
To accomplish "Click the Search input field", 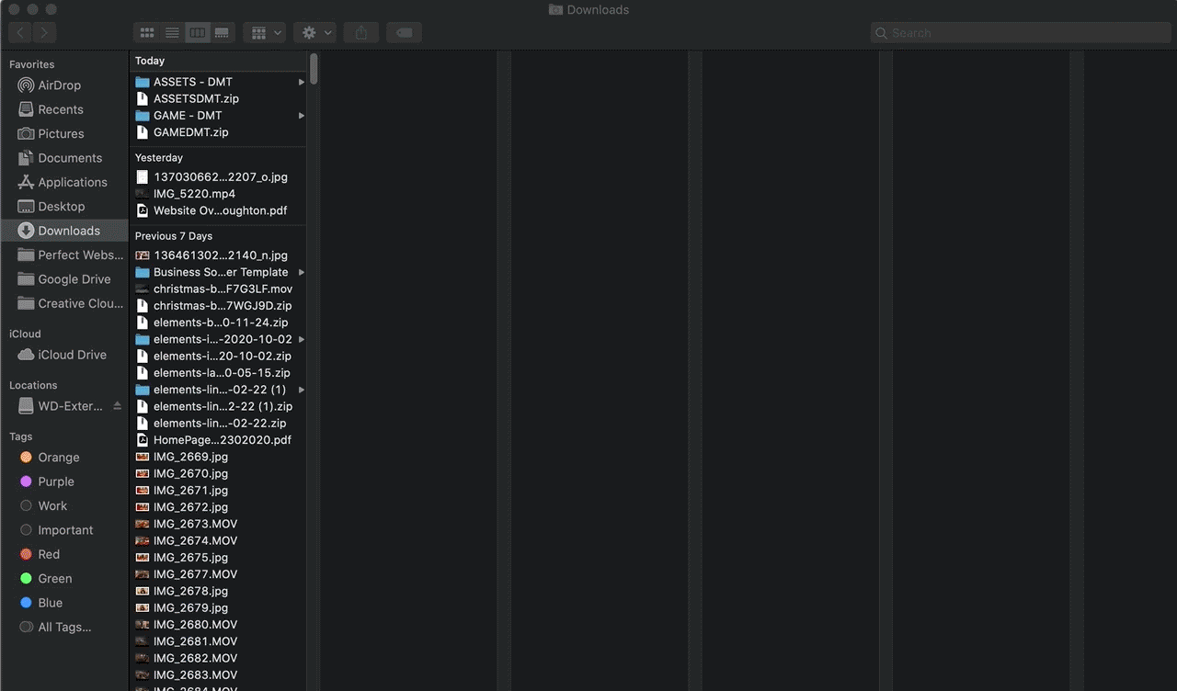I will [x=1021, y=33].
